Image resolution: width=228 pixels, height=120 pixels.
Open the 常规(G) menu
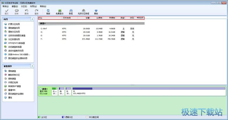(6, 6)
